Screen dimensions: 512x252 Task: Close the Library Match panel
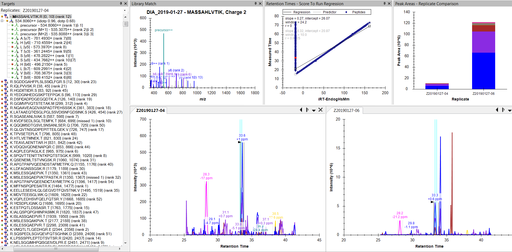click(260, 4)
